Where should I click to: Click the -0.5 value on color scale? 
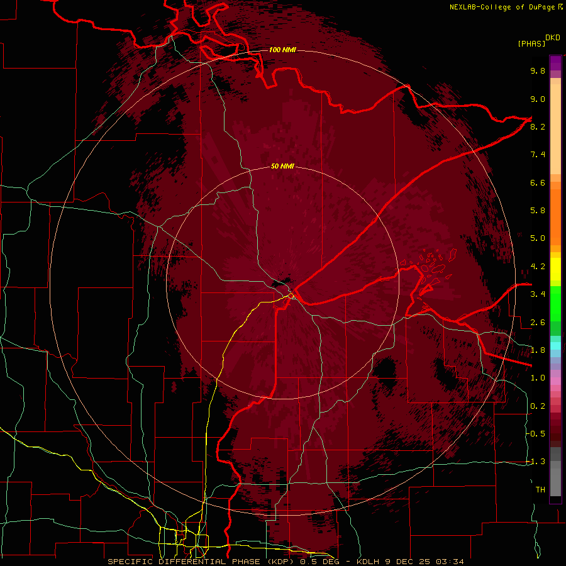coord(536,434)
